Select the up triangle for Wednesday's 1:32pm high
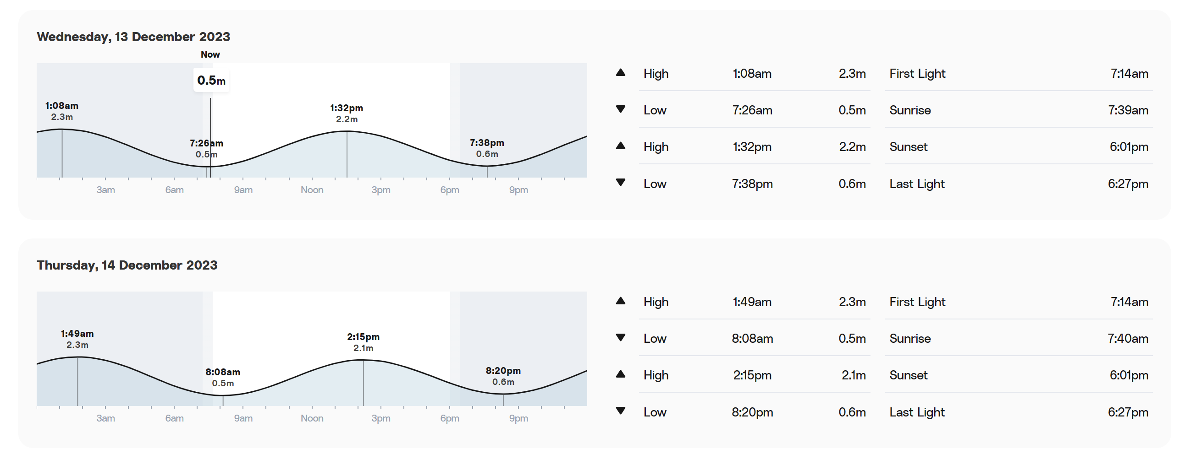1190x465 pixels. point(620,146)
